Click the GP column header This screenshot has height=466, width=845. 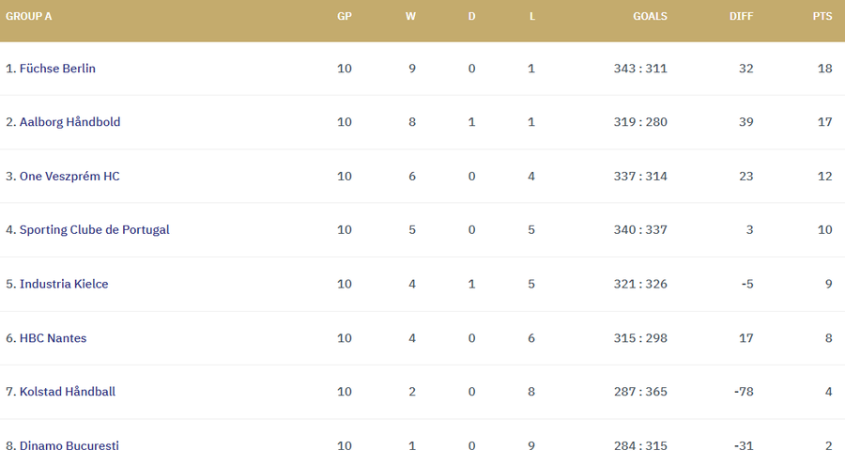pos(345,16)
